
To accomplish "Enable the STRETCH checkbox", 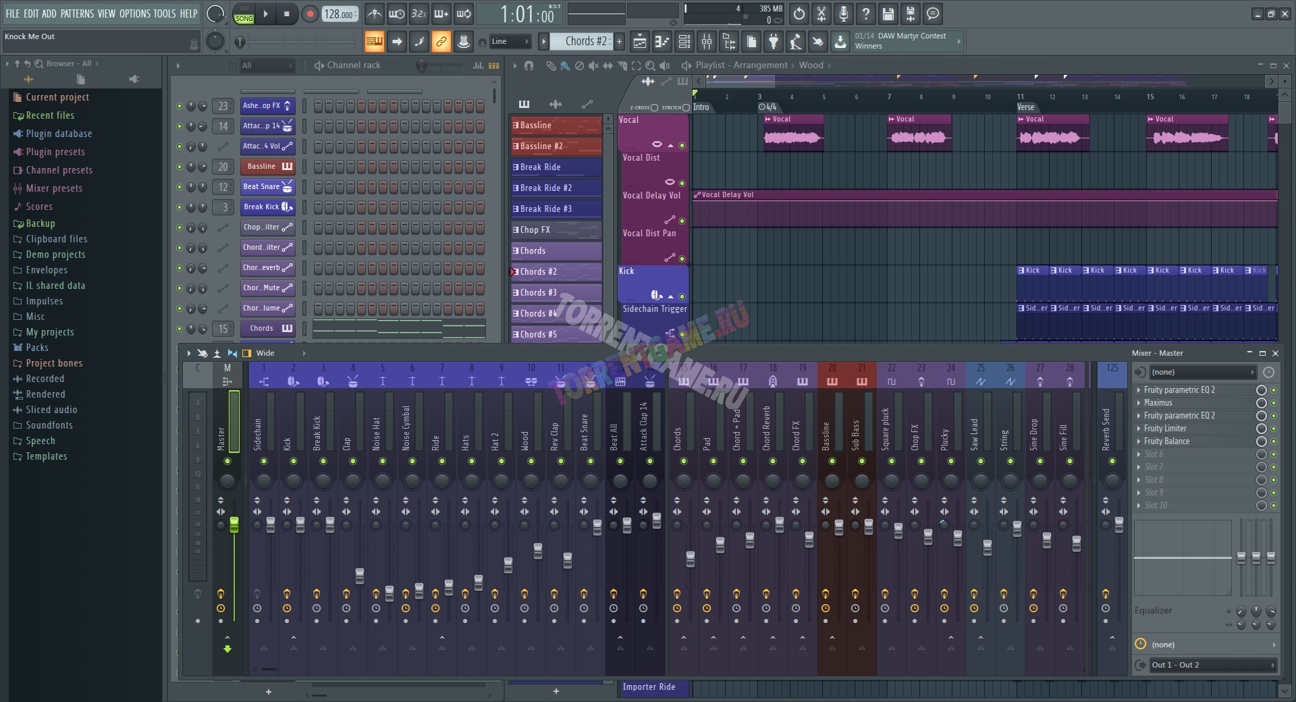I will [x=686, y=107].
